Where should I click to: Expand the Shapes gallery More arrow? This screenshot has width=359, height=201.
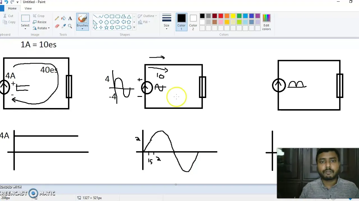134,27
